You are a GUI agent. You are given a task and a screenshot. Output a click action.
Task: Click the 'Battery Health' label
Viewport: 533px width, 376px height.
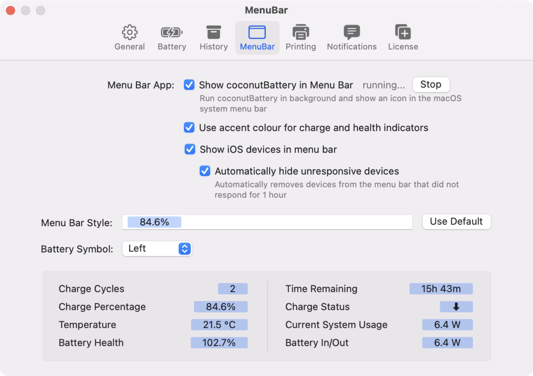pyautogui.click(x=91, y=343)
